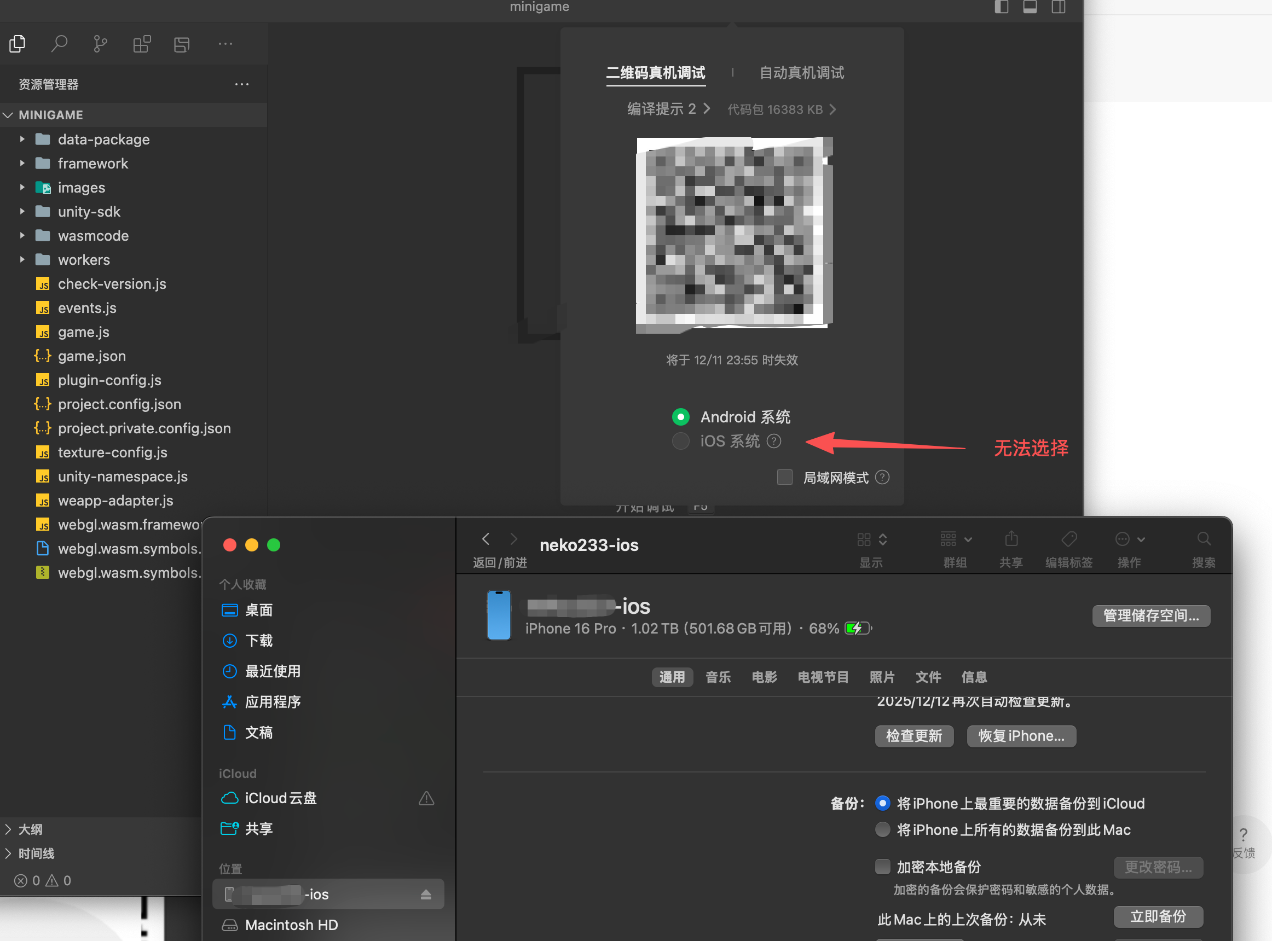
Task: Switch to 自动真机调试 tab
Action: click(x=801, y=73)
